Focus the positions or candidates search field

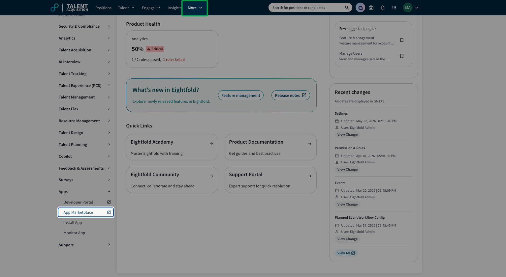click(307, 8)
